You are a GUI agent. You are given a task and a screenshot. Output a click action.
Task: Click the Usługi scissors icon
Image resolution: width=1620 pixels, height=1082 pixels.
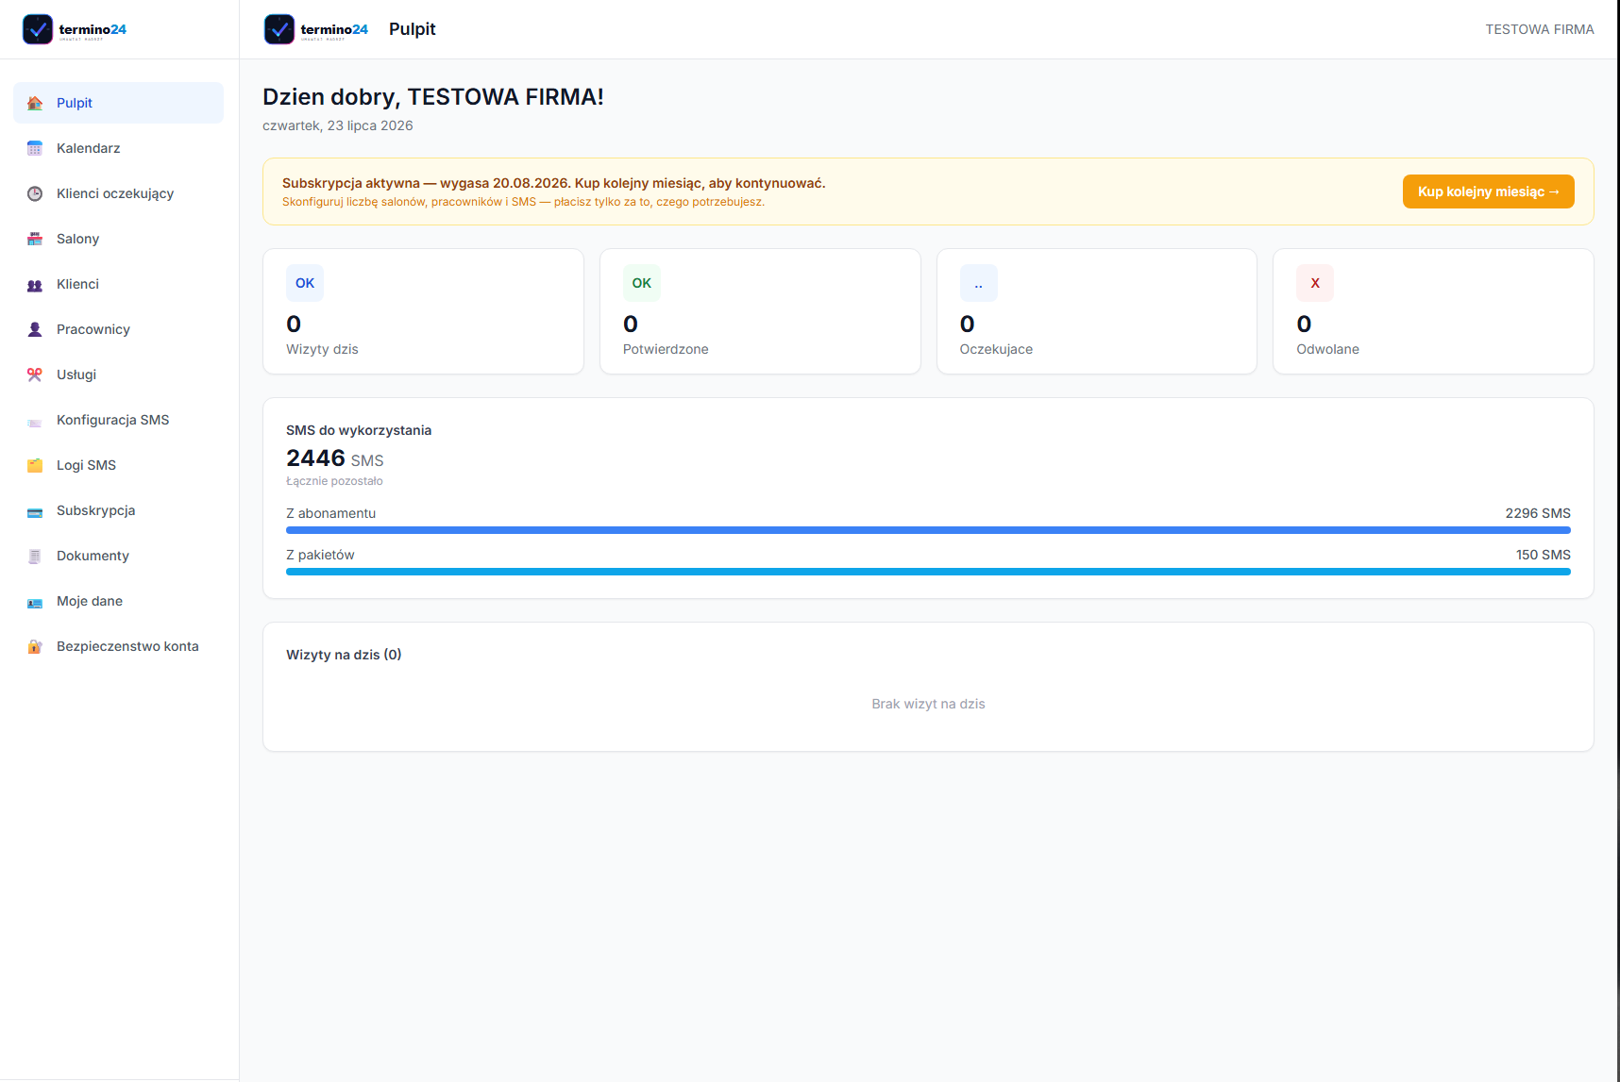(x=35, y=375)
